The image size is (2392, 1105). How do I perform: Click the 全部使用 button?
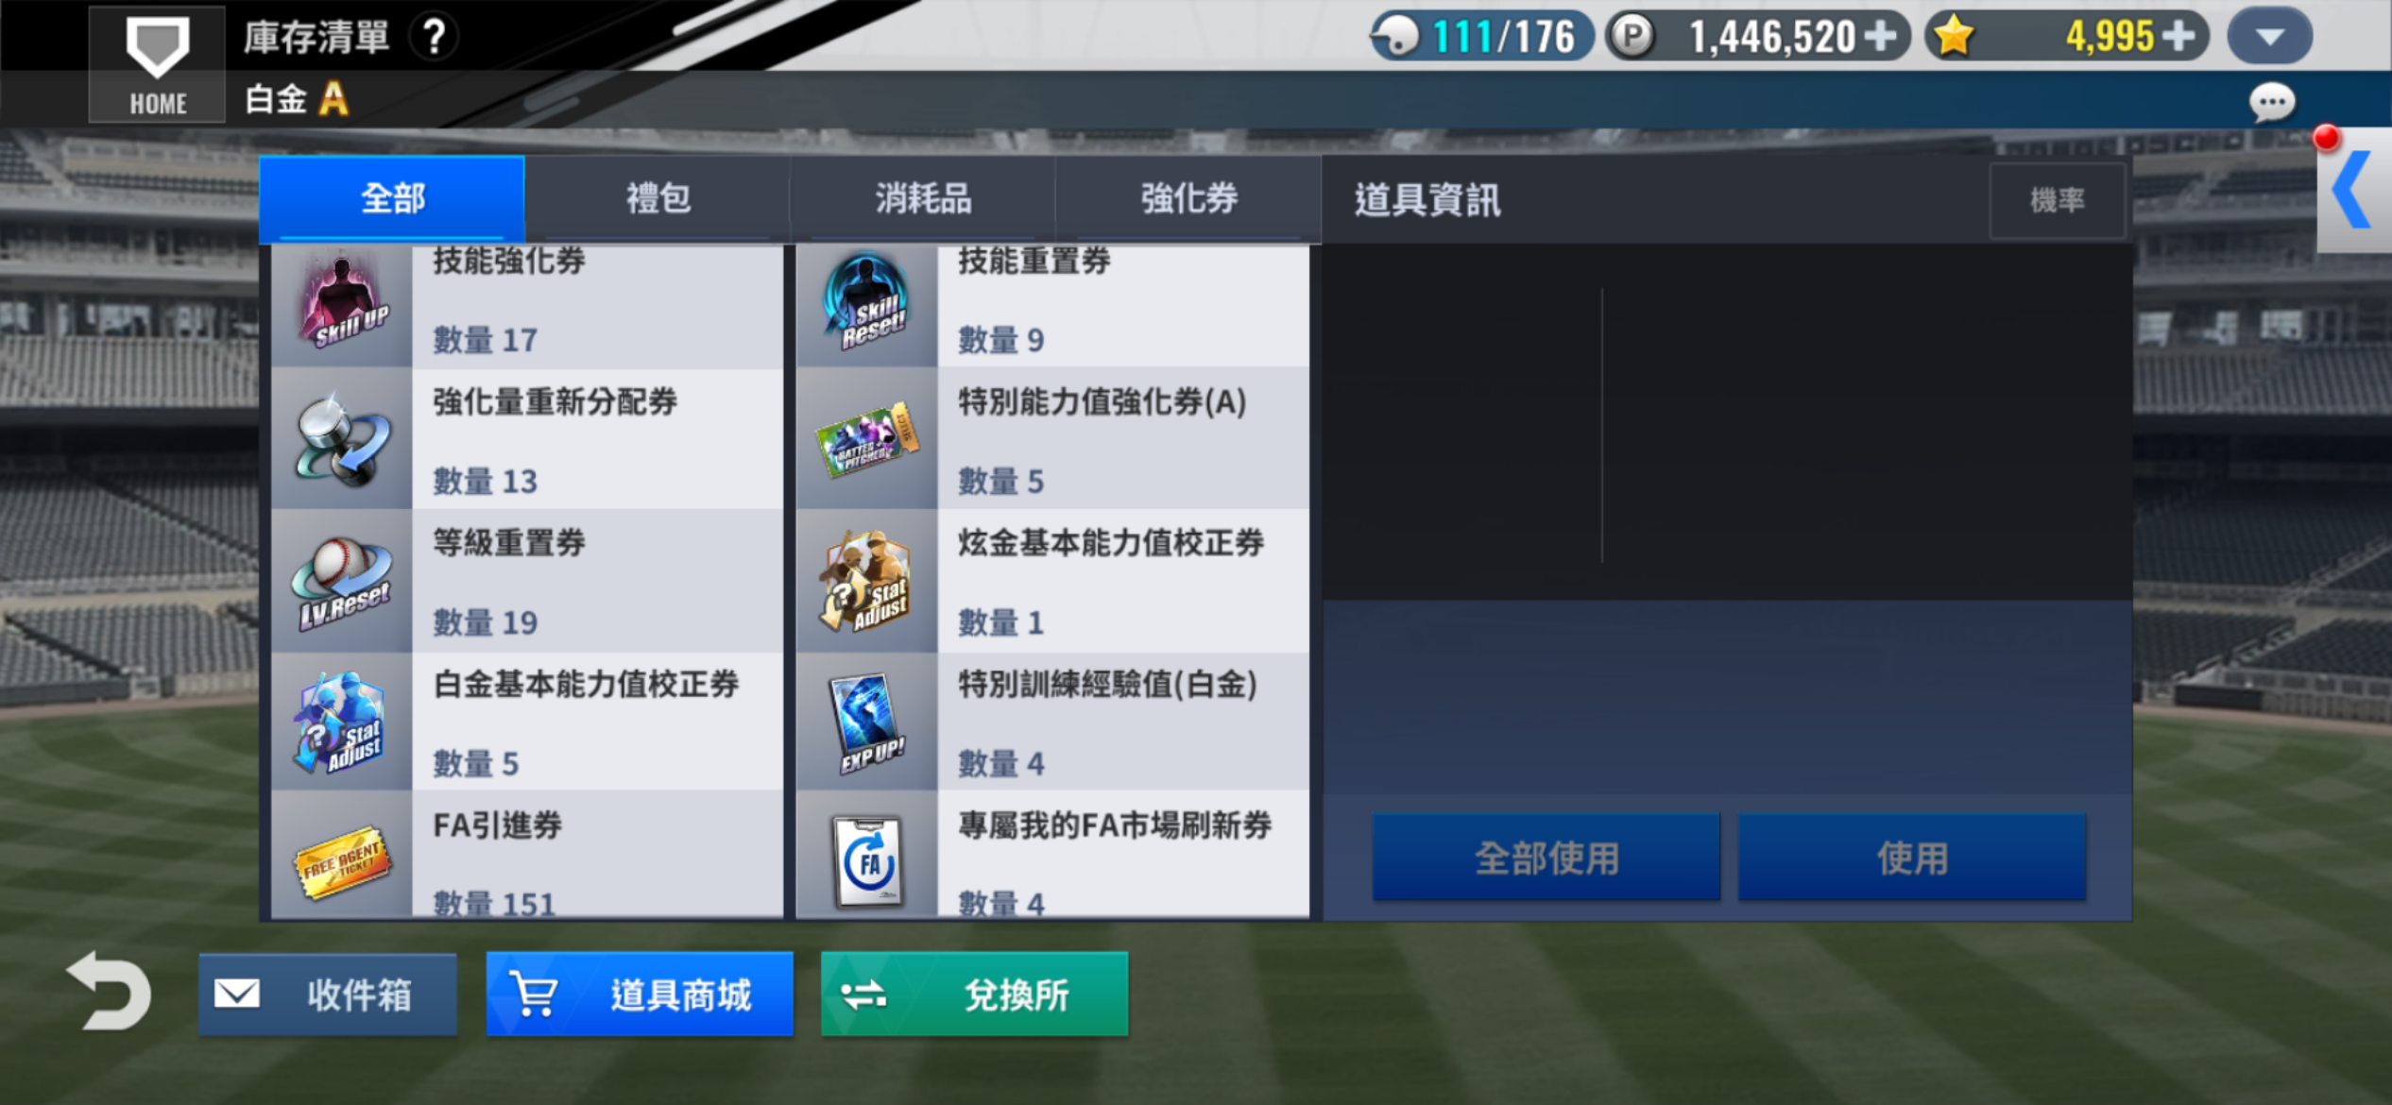[1546, 857]
